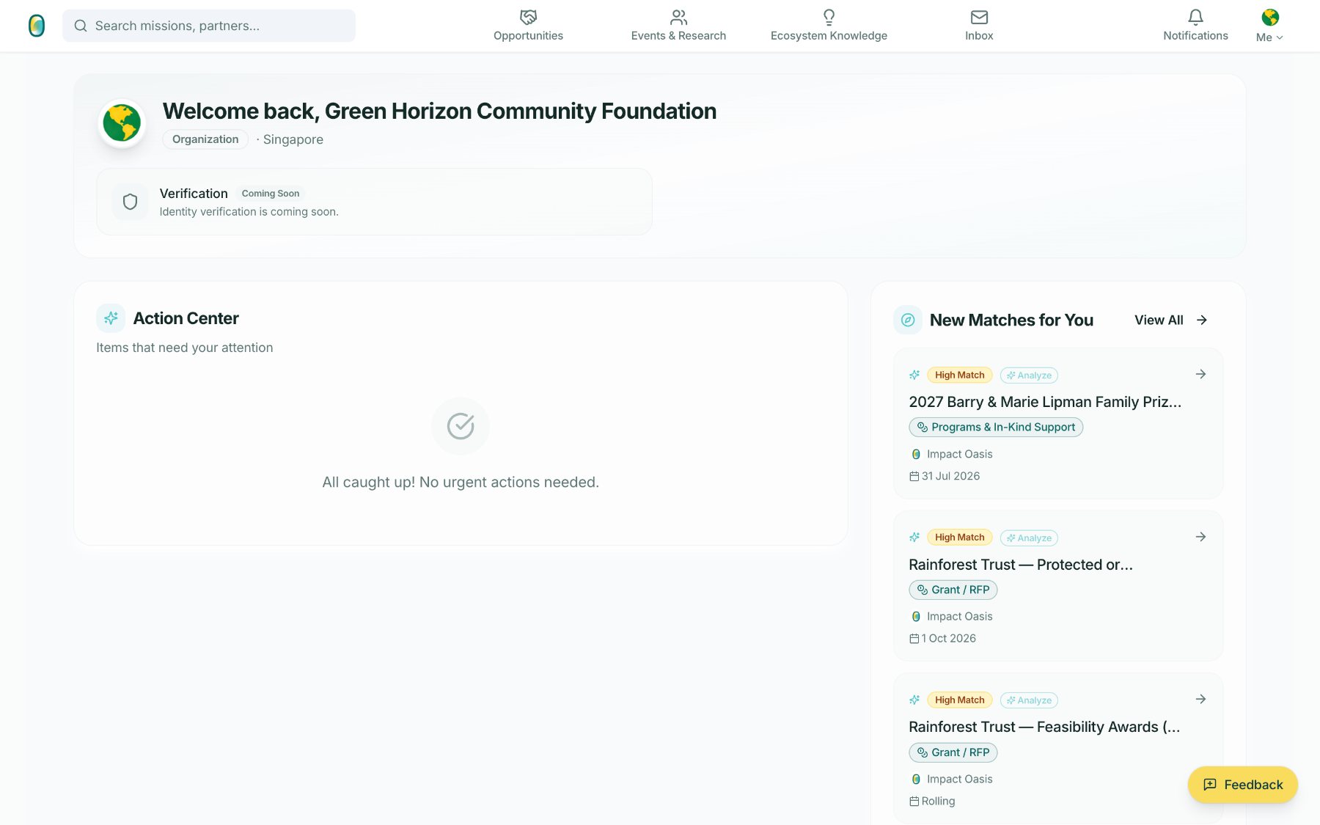Click arrow on Rainforest Trust Feasibility Awards card

coord(1200,699)
